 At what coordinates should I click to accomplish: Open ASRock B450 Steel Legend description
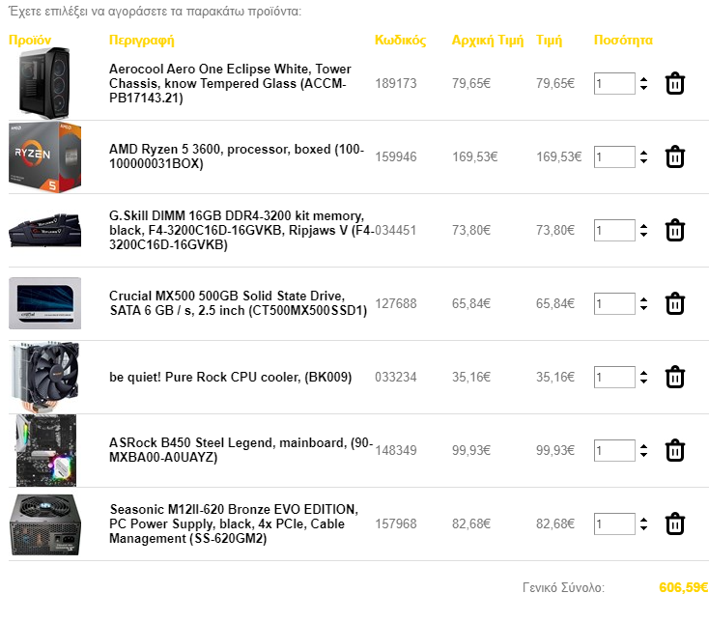point(241,450)
